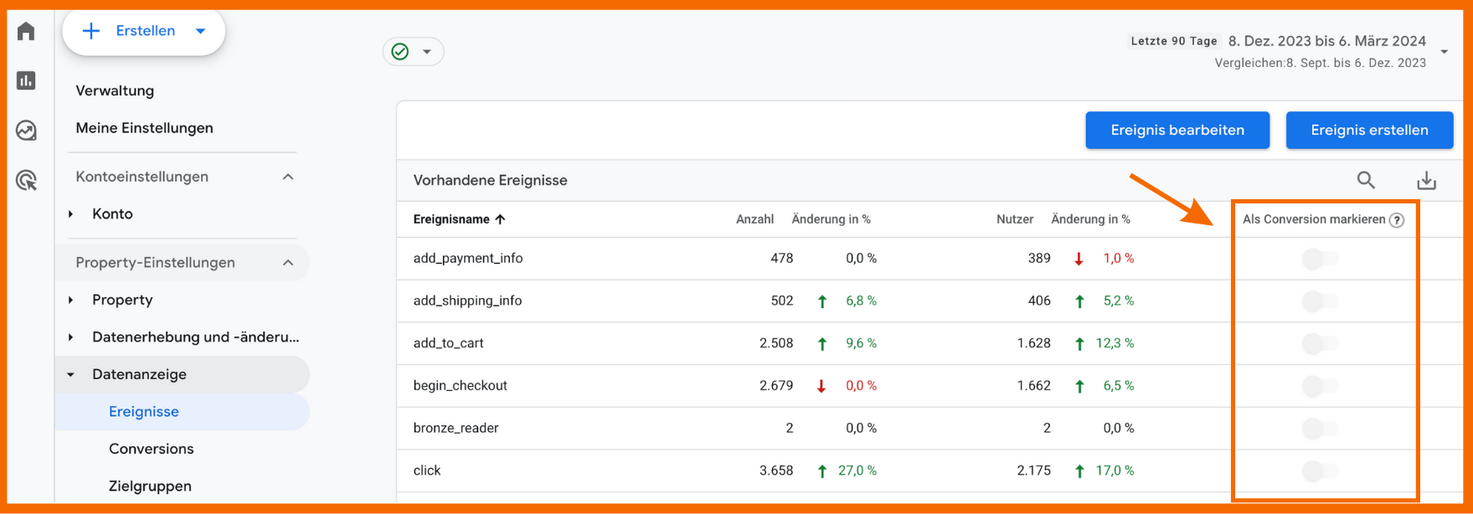1473x514 pixels.
Task: Toggle conversion for add_payment_info
Action: click(x=1320, y=259)
